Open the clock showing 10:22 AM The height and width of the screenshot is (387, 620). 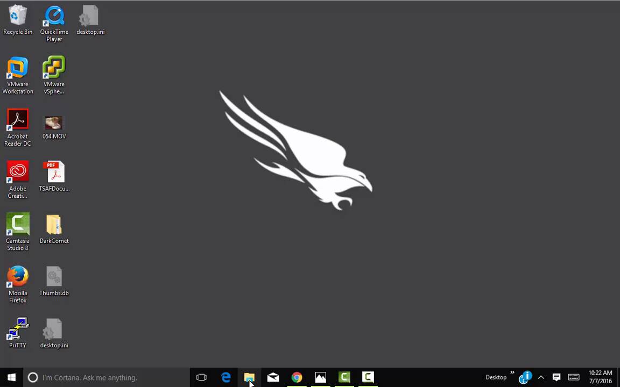600,377
